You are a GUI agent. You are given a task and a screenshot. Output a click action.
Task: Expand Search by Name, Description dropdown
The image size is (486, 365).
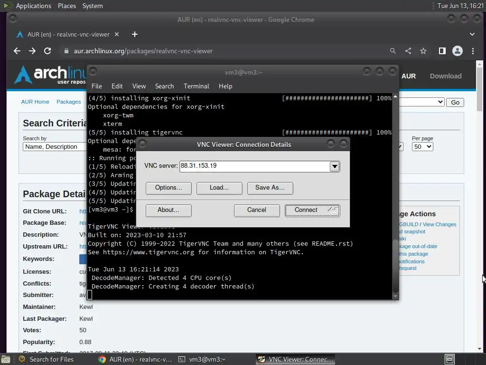[x=54, y=147]
